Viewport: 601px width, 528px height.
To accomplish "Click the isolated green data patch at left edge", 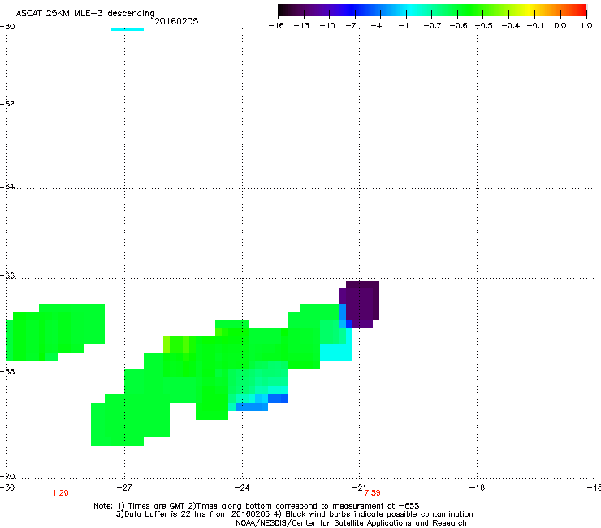I will coord(55,332).
